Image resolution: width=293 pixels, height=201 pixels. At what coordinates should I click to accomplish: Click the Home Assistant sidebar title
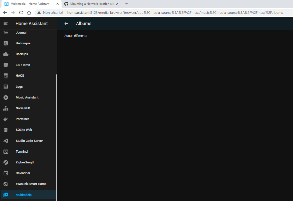point(32,24)
